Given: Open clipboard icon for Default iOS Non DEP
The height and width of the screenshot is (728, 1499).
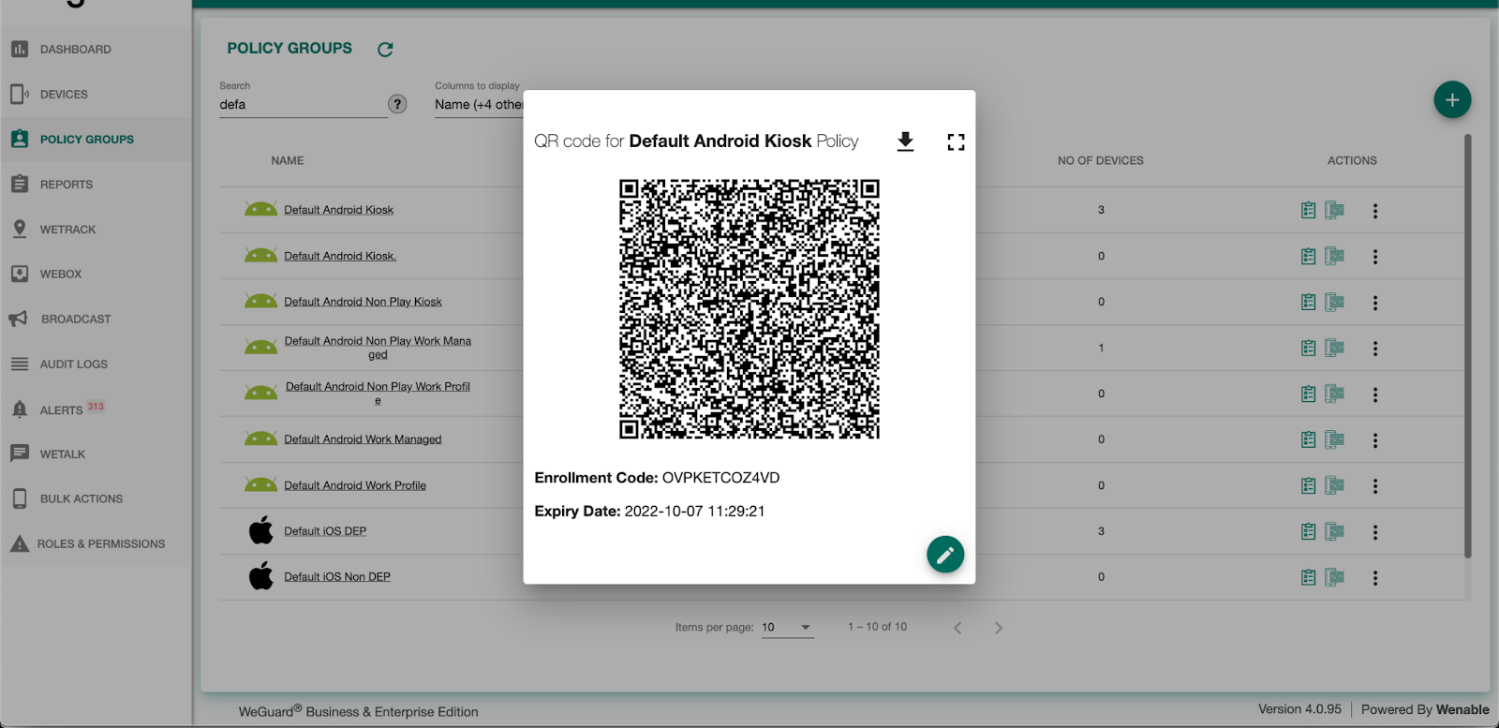Looking at the screenshot, I should (1309, 578).
